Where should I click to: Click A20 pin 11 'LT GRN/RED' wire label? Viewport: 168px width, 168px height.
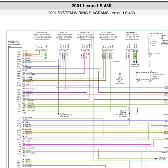coord(31,75)
